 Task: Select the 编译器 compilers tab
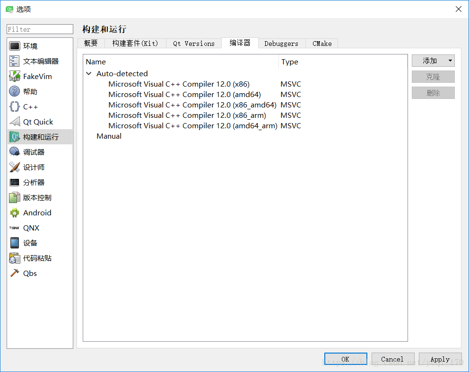pyautogui.click(x=240, y=43)
